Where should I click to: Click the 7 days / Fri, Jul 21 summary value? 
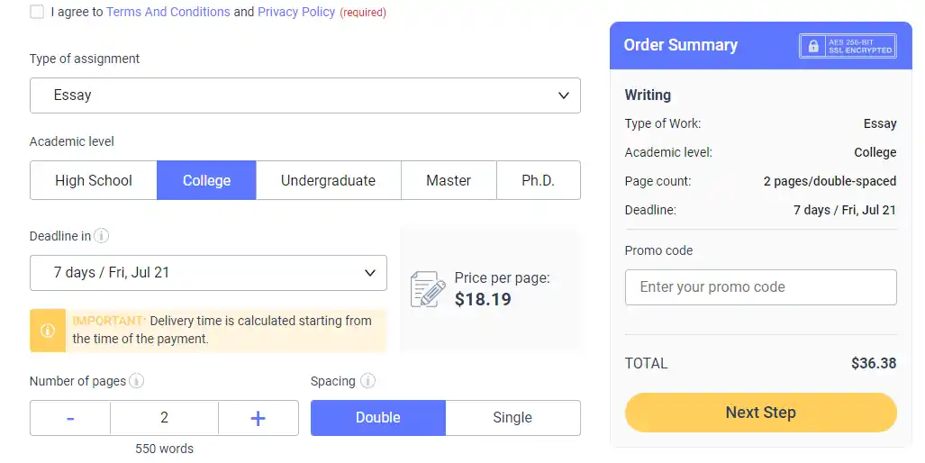pos(845,210)
